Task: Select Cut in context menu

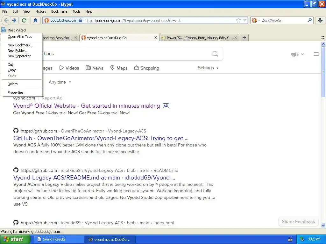Action: 22,64
